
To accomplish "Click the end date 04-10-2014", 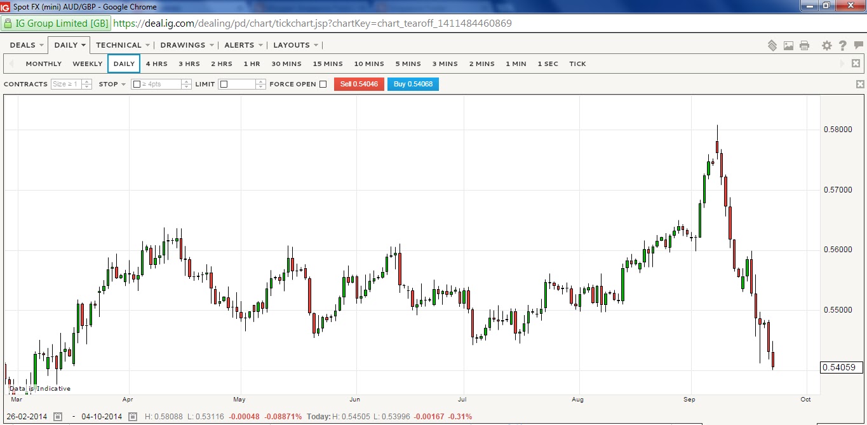I will [101, 417].
